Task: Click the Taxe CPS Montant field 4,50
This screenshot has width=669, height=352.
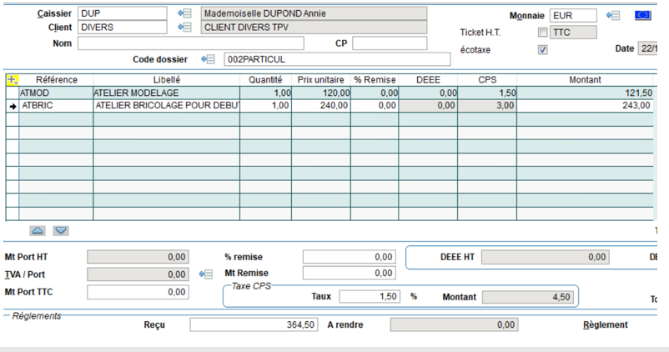Action: [528, 297]
